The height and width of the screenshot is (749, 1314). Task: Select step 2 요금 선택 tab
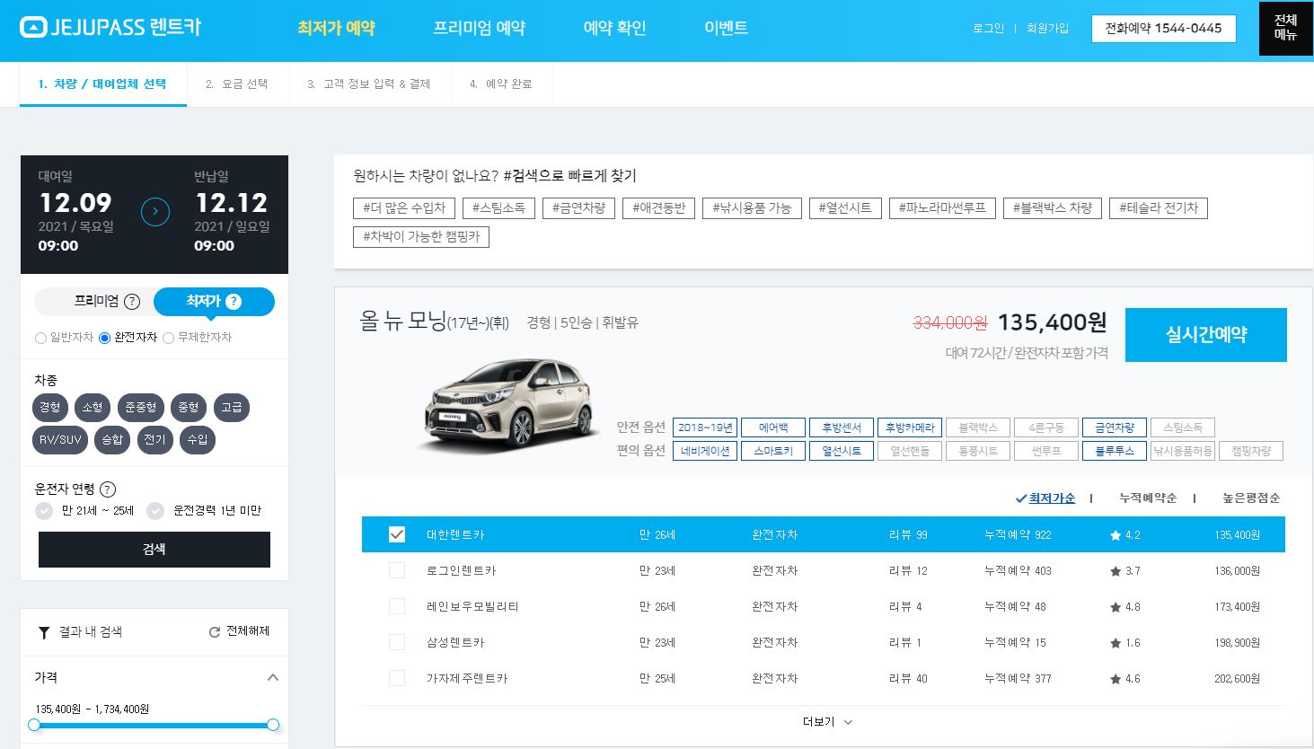pyautogui.click(x=237, y=84)
